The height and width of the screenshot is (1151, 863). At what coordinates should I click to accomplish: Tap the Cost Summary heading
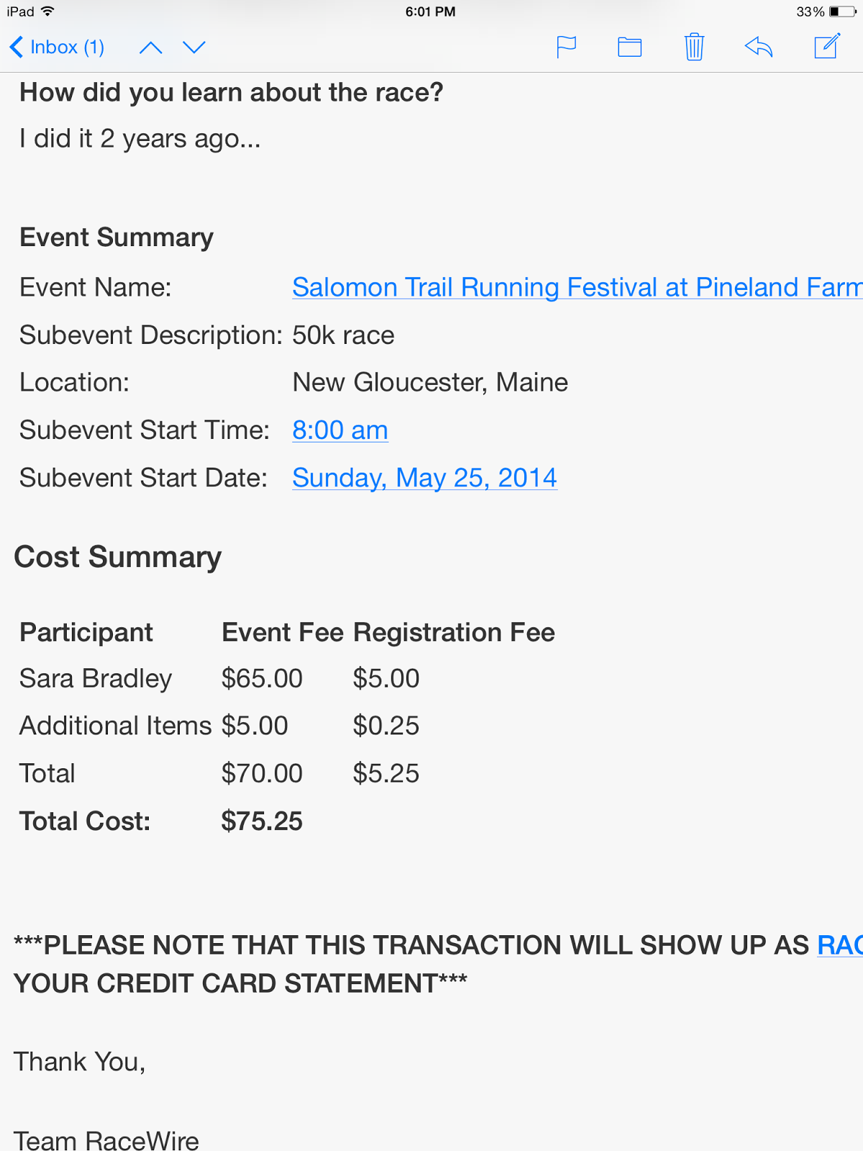[x=118, y=557]
